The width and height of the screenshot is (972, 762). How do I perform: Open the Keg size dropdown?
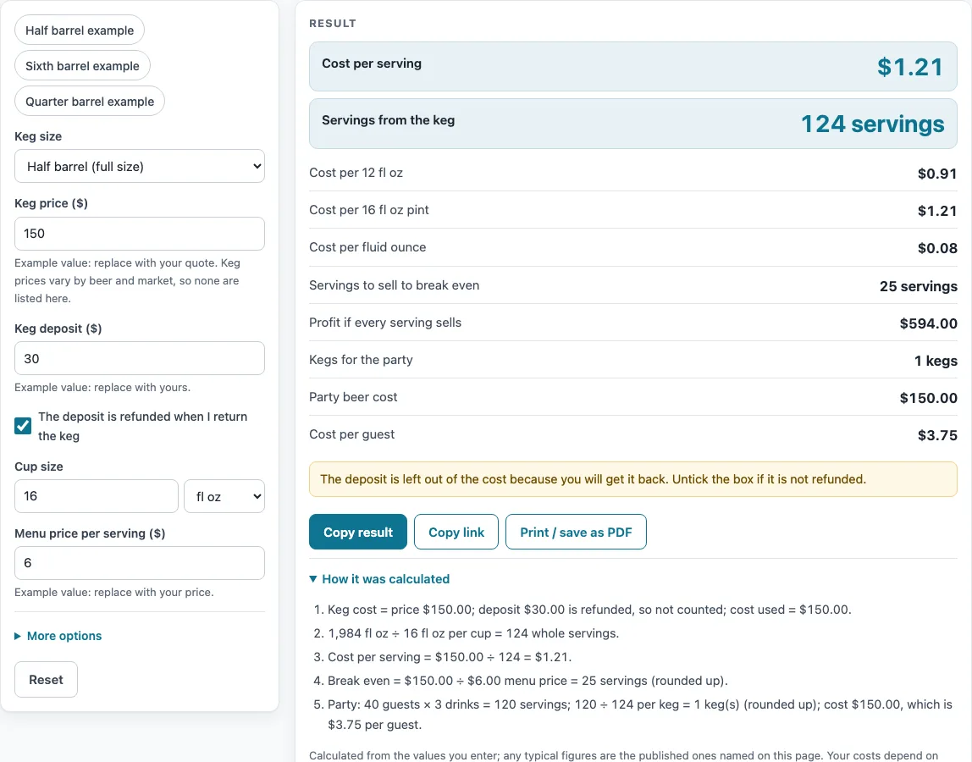pos(140,166)
